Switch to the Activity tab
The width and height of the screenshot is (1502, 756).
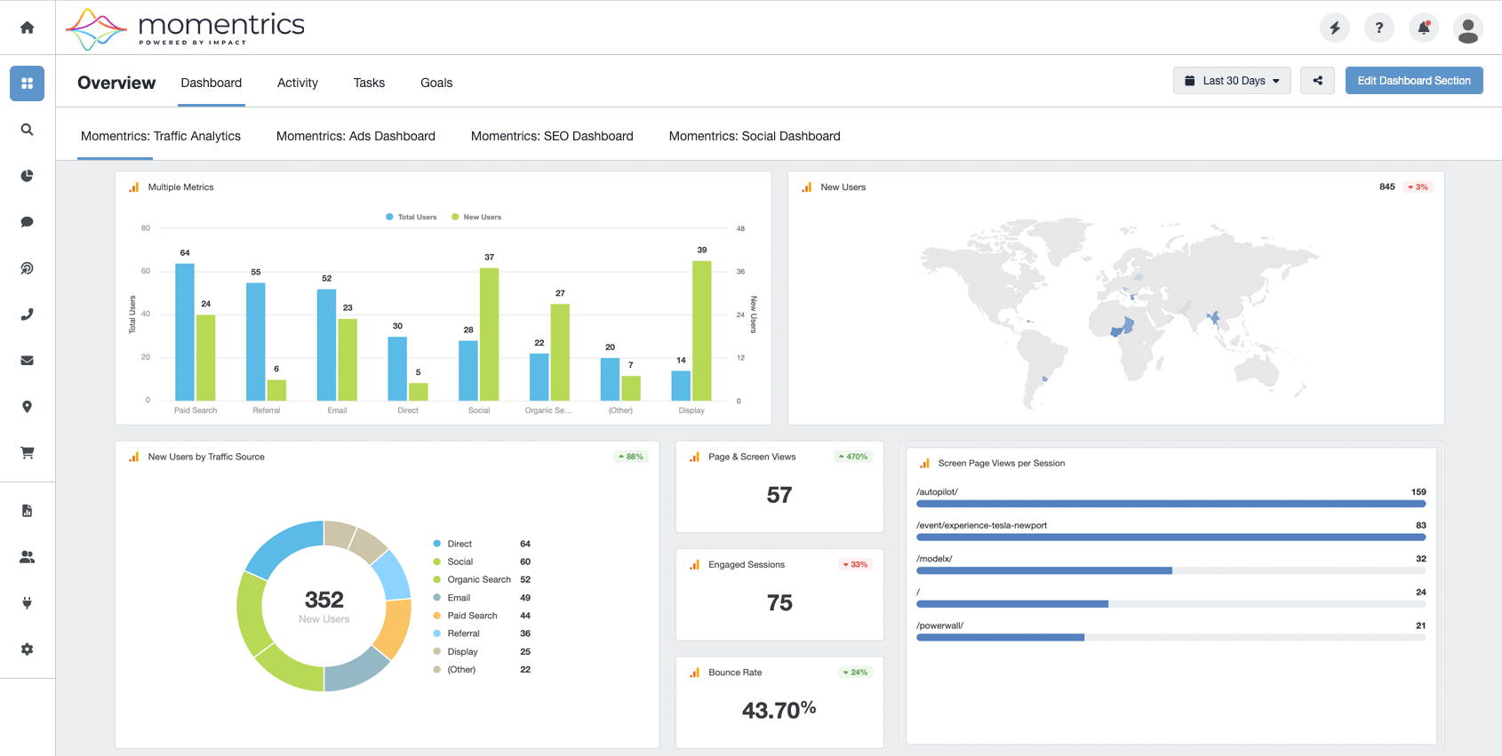[298, 83]
